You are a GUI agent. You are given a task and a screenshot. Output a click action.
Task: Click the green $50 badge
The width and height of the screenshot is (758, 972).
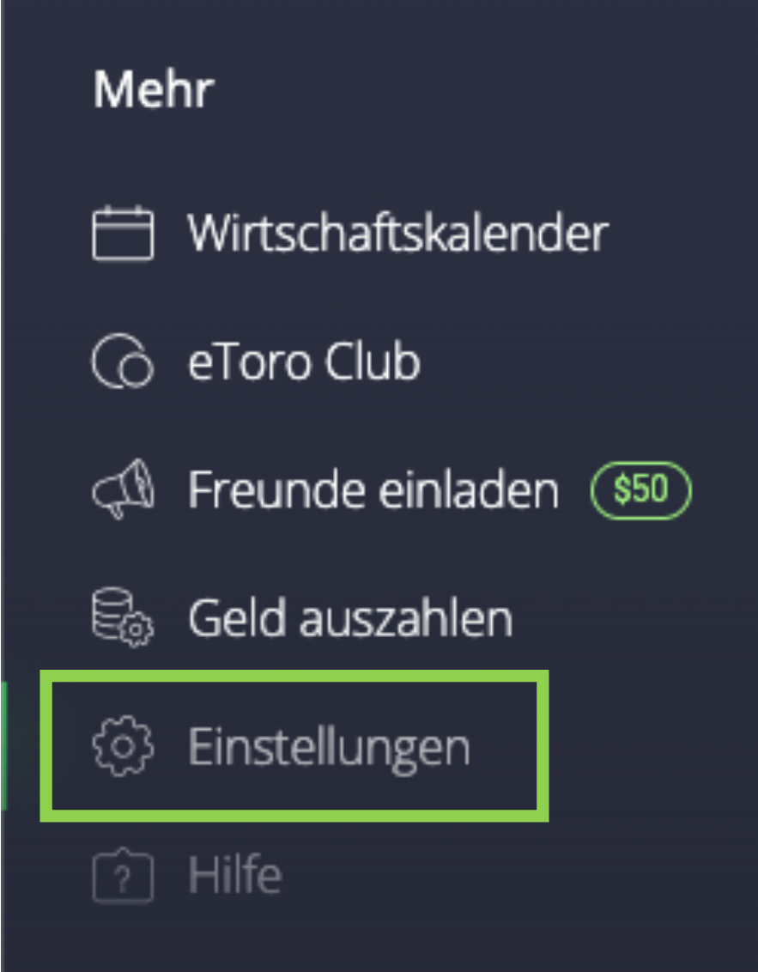(x=641, y=489)
